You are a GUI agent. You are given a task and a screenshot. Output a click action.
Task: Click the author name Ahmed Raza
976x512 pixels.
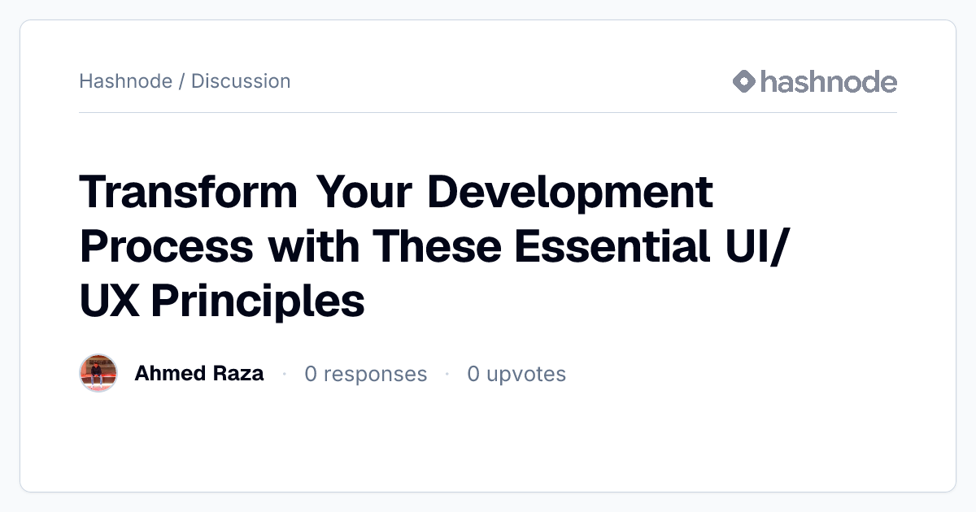[199, 373]
